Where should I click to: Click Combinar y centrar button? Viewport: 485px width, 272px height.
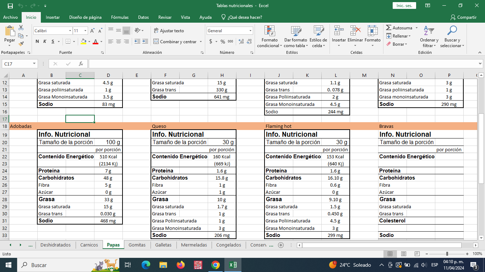click(175, 42)
